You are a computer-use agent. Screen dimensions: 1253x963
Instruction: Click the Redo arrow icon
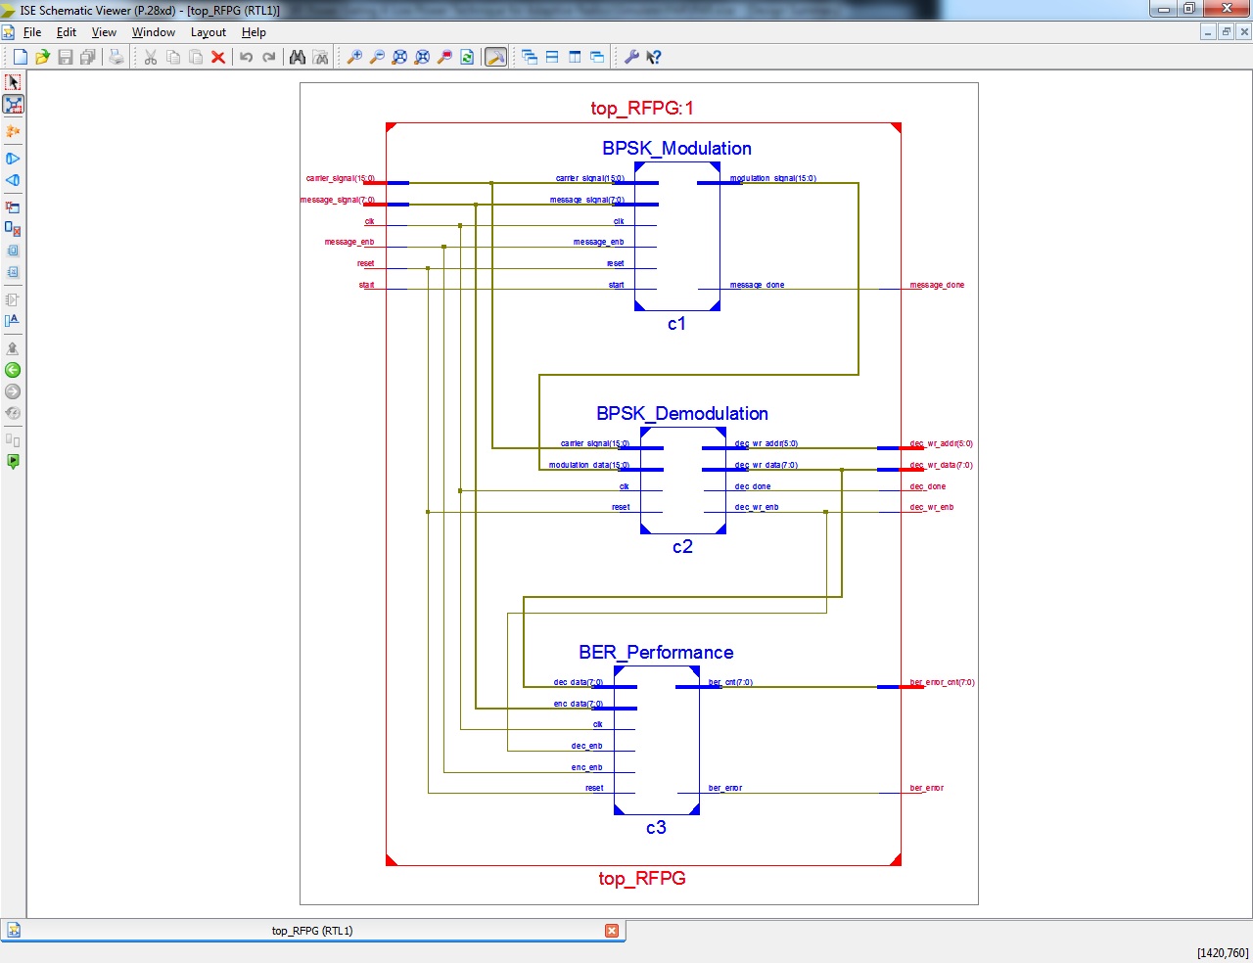[269, 57]
